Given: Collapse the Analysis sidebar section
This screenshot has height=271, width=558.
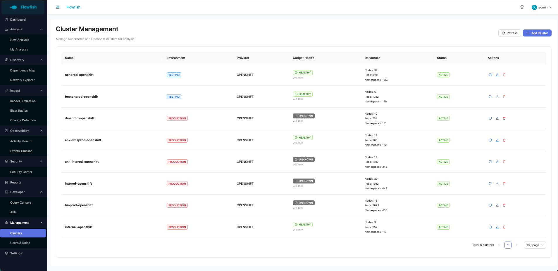Looking at the screenshot, I should pos(23,29).
